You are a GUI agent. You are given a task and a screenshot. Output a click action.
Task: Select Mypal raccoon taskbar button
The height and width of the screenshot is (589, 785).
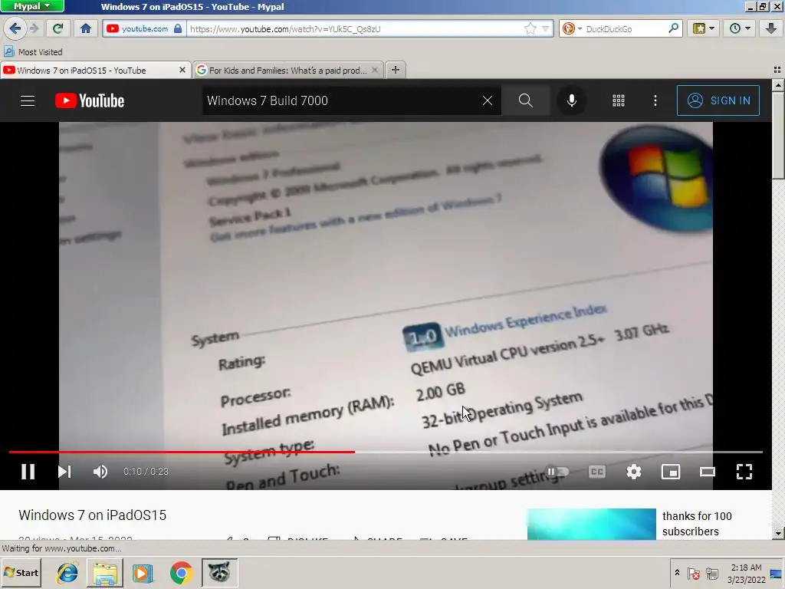click(x=219, y=572)
